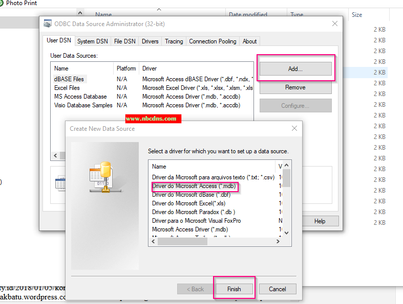This screenshot has width=403, height=304.
Task: Click the ODBC Administrator title bar icon
Action: pyautogui.click(x=48, y=24)
